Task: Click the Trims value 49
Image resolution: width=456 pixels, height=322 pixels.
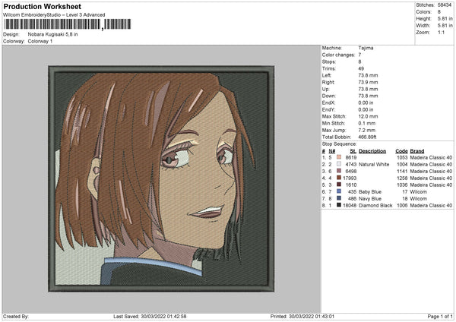Action: (361, 68)
